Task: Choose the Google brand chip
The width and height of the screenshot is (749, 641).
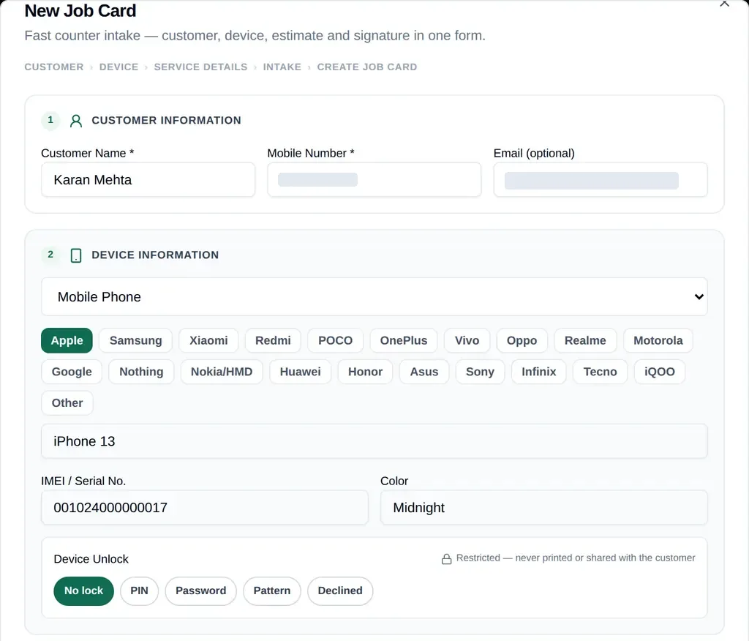Action: [x=72, y=372]
